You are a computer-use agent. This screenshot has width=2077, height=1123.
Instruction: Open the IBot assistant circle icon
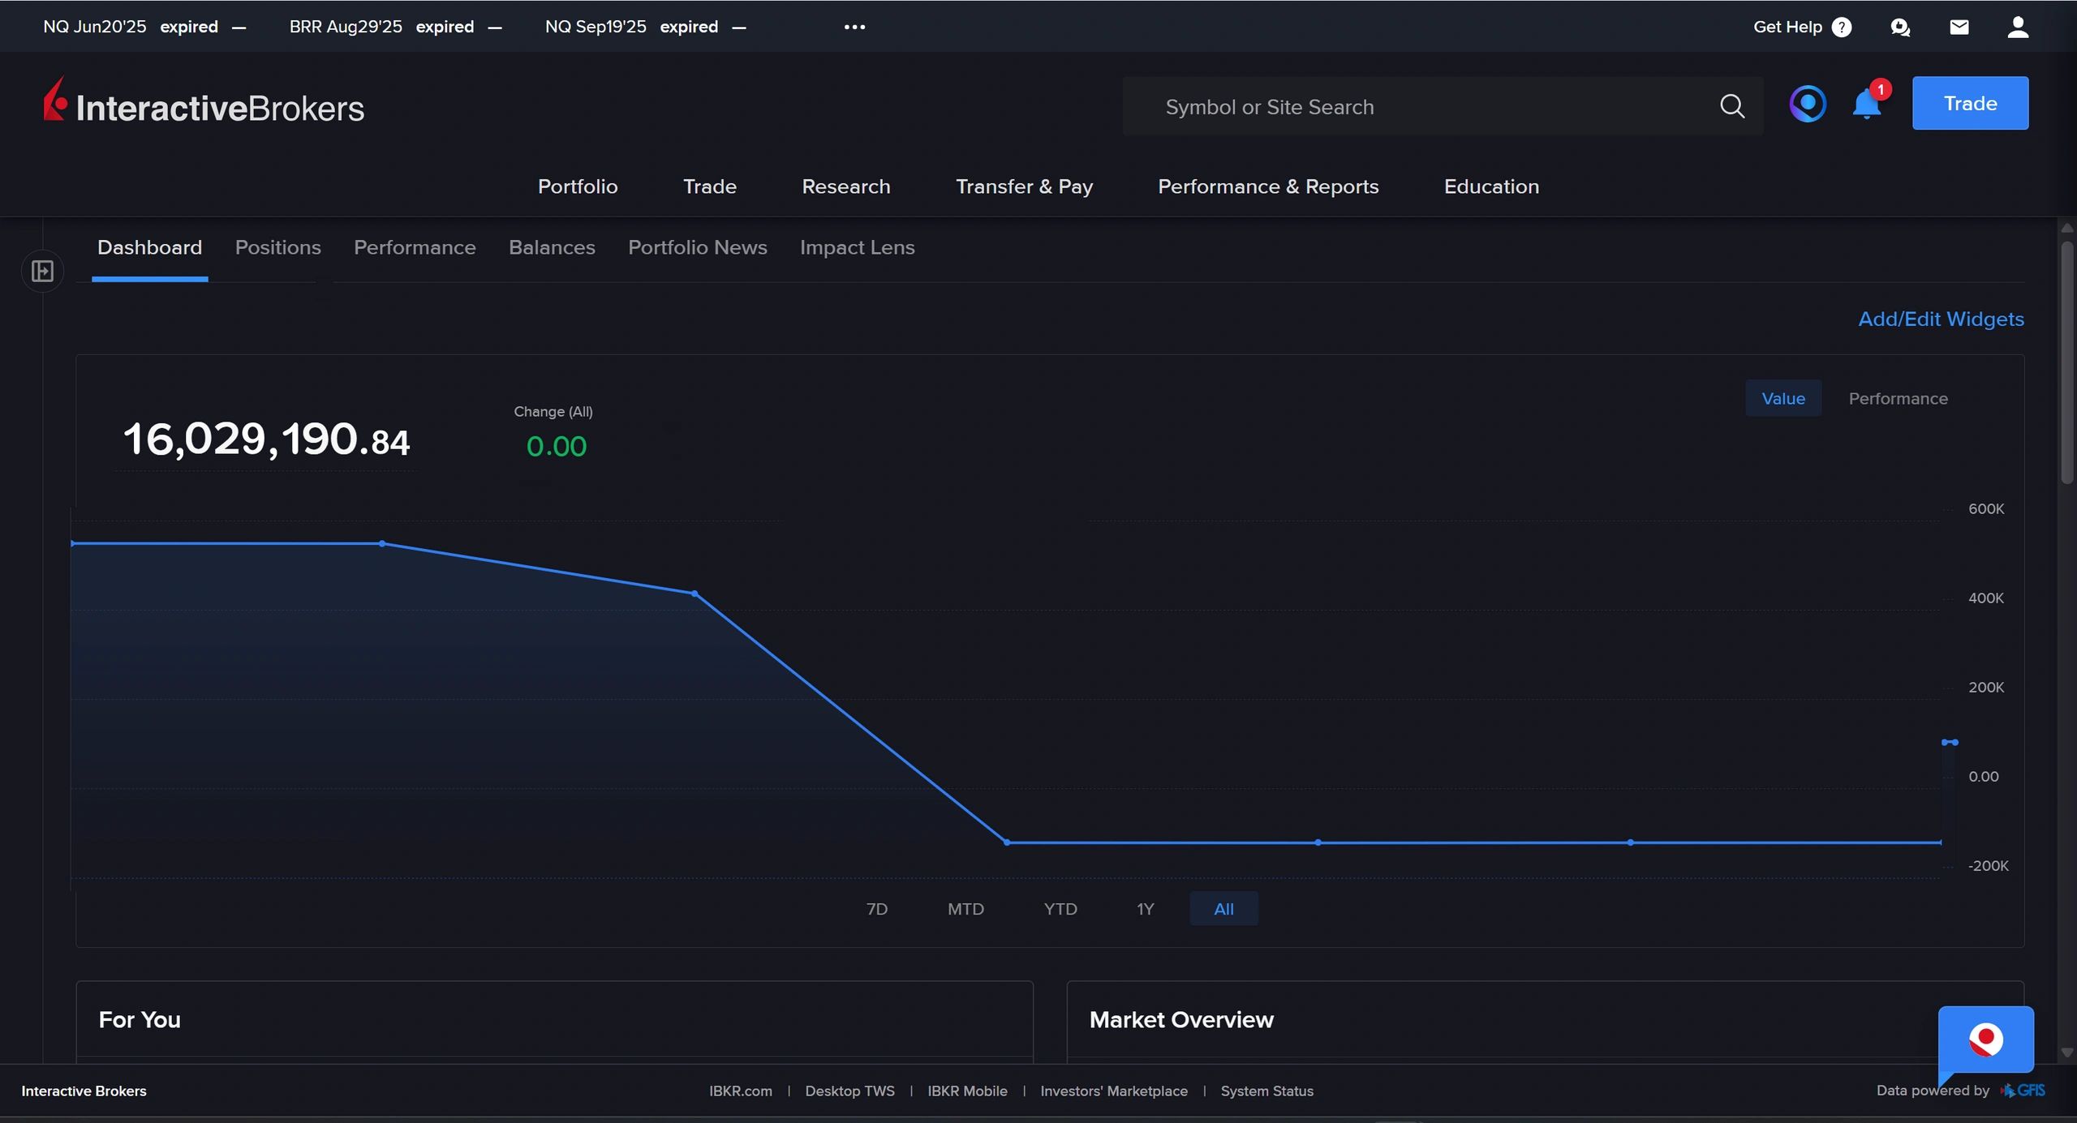[1807, 104]
